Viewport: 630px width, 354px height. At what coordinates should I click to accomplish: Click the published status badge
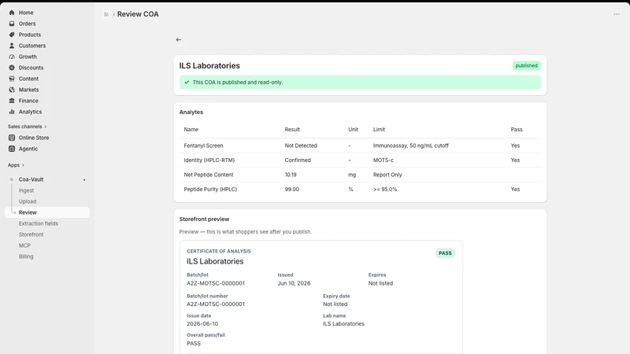click(526, 66)
